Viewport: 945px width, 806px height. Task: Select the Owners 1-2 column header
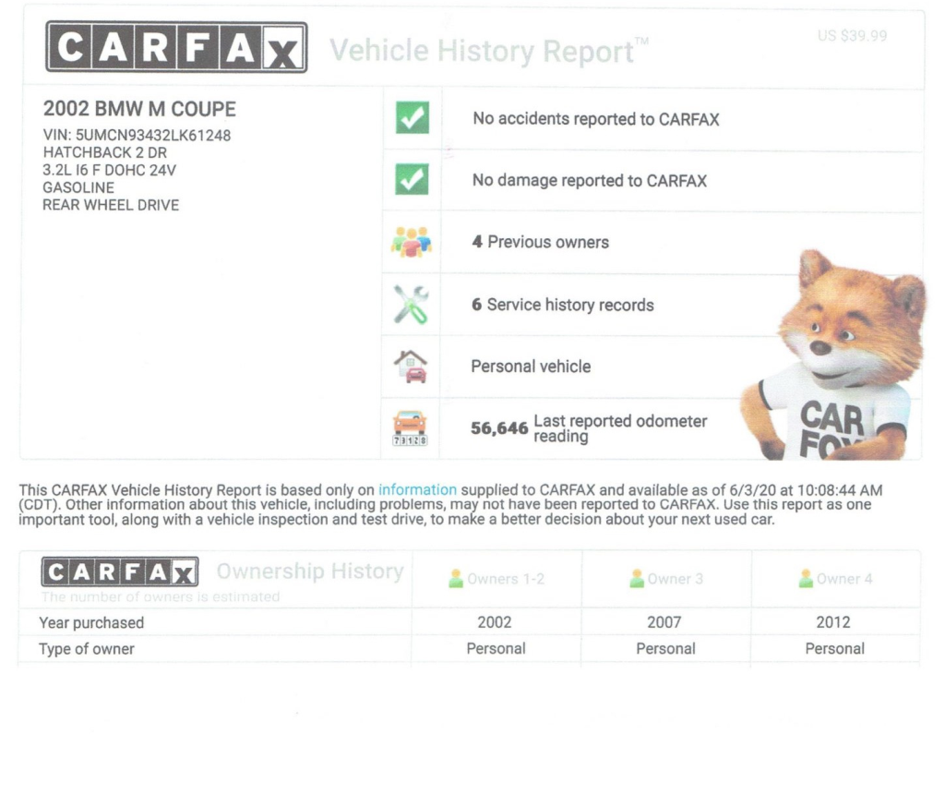point(496,579)
